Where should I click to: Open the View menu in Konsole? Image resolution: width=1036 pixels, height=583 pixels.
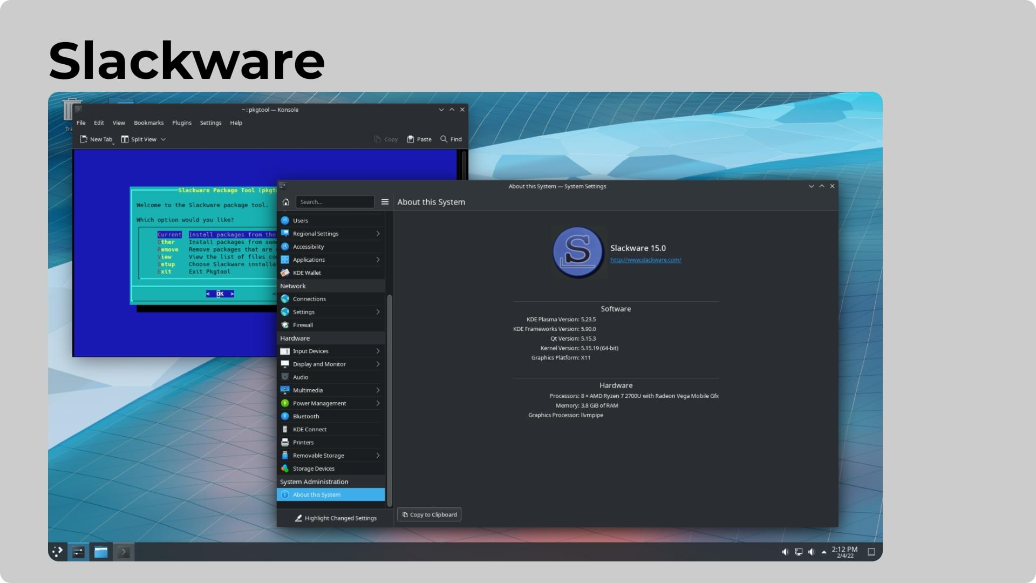119,123
